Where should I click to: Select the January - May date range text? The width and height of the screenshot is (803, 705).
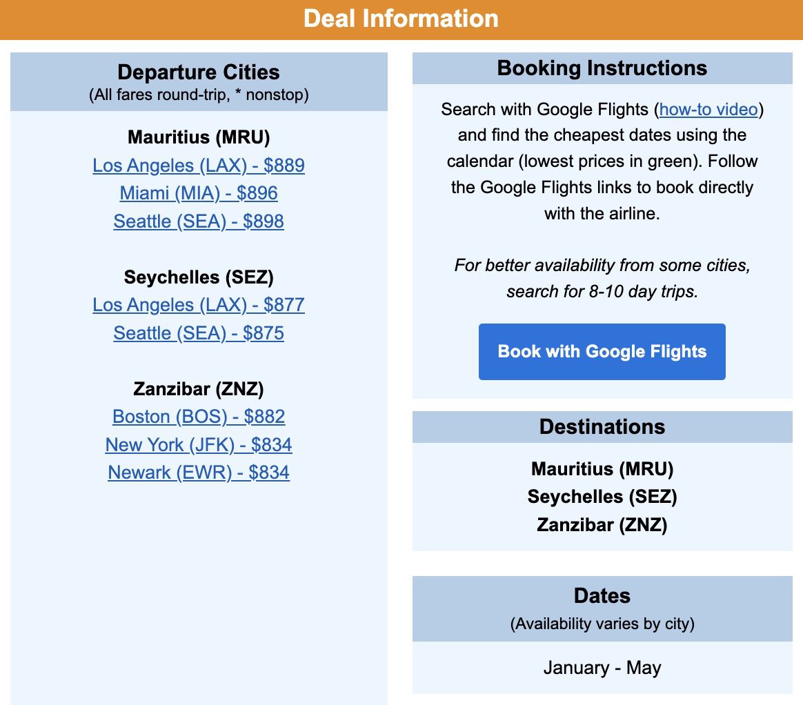coord(602,668)
